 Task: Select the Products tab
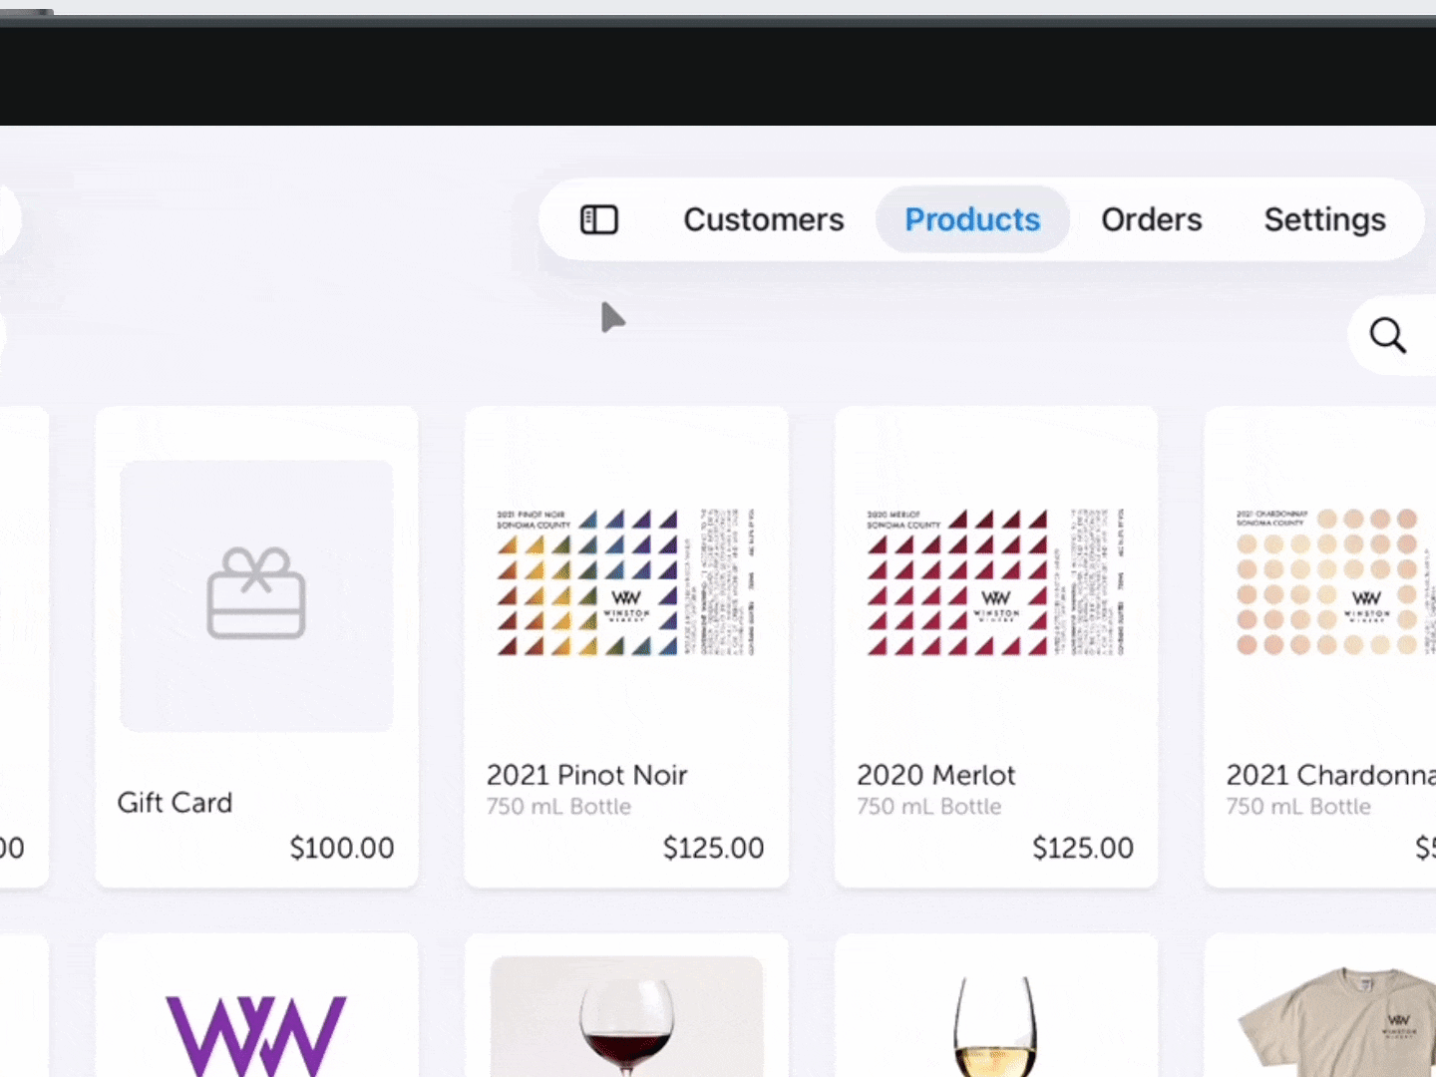pyautogui.click(x=972, y=219)
